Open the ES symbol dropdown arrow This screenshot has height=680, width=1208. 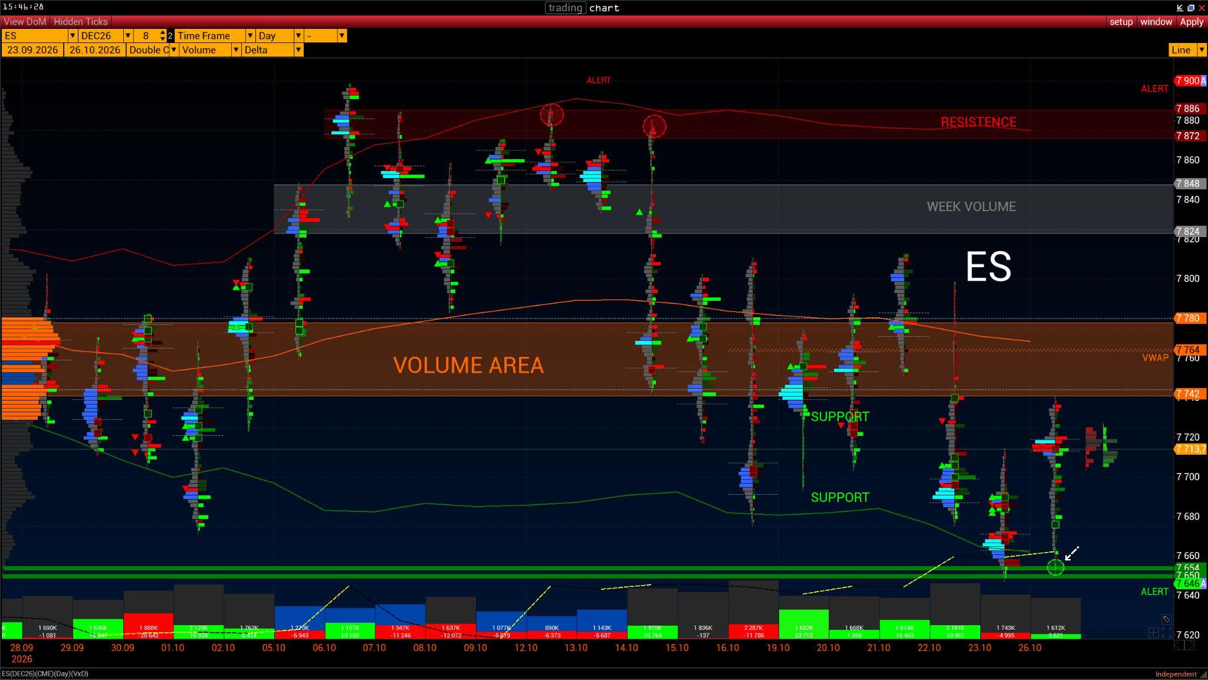click(x=73, y=36)
